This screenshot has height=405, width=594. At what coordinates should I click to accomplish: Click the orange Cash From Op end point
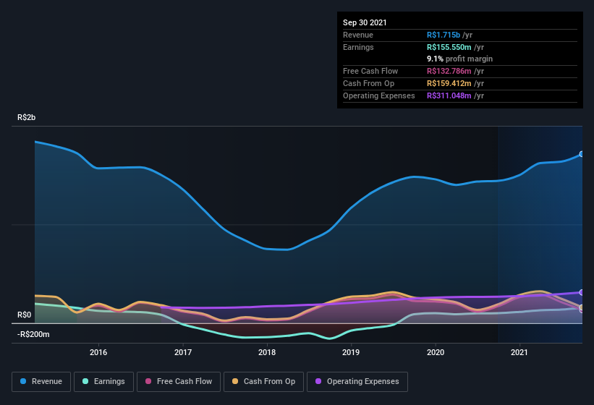pos(582,307)
